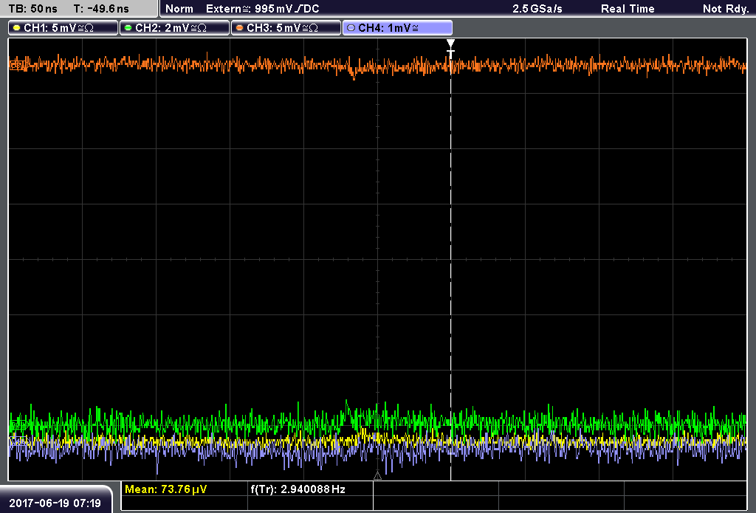Click the CH4 indicator circle
This screenshot has height=513, width=756.
coord(351,28)
